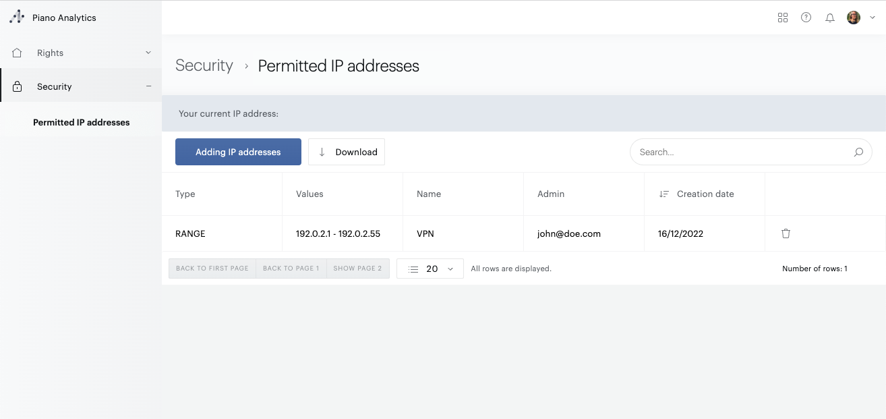Click the search magnifier icon

click(858, 152)
